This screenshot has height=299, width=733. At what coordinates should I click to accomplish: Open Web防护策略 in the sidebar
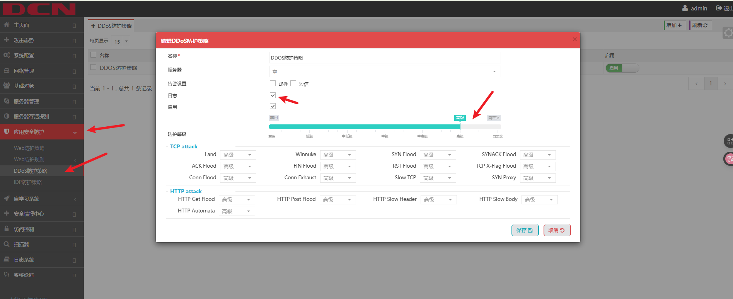(x=29, y=148)
